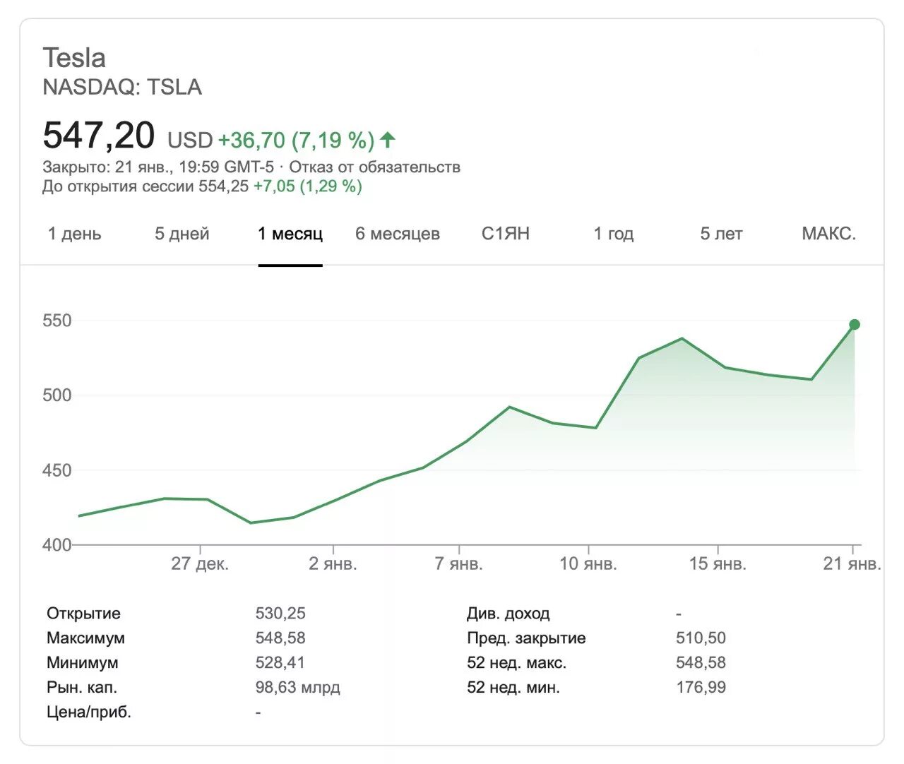Click the '15 янв.' axis date
The height and width of the screenshot is (764, 904).
718,563
